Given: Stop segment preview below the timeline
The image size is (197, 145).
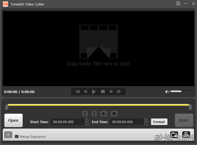Looking at the screenshot, I should pyautogui.click(x=114, y=114).
